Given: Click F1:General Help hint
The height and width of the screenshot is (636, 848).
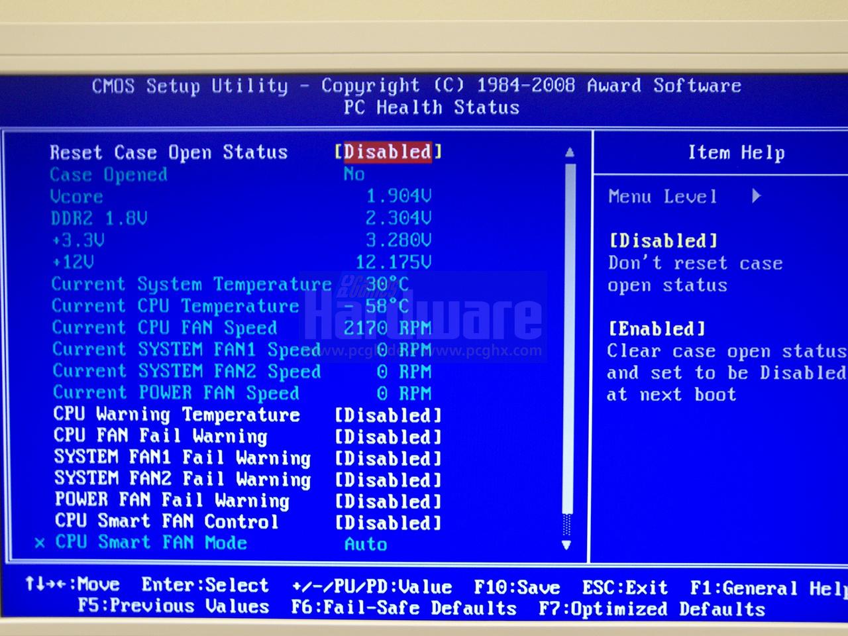Looking at the screenshot, I should 768,588.
